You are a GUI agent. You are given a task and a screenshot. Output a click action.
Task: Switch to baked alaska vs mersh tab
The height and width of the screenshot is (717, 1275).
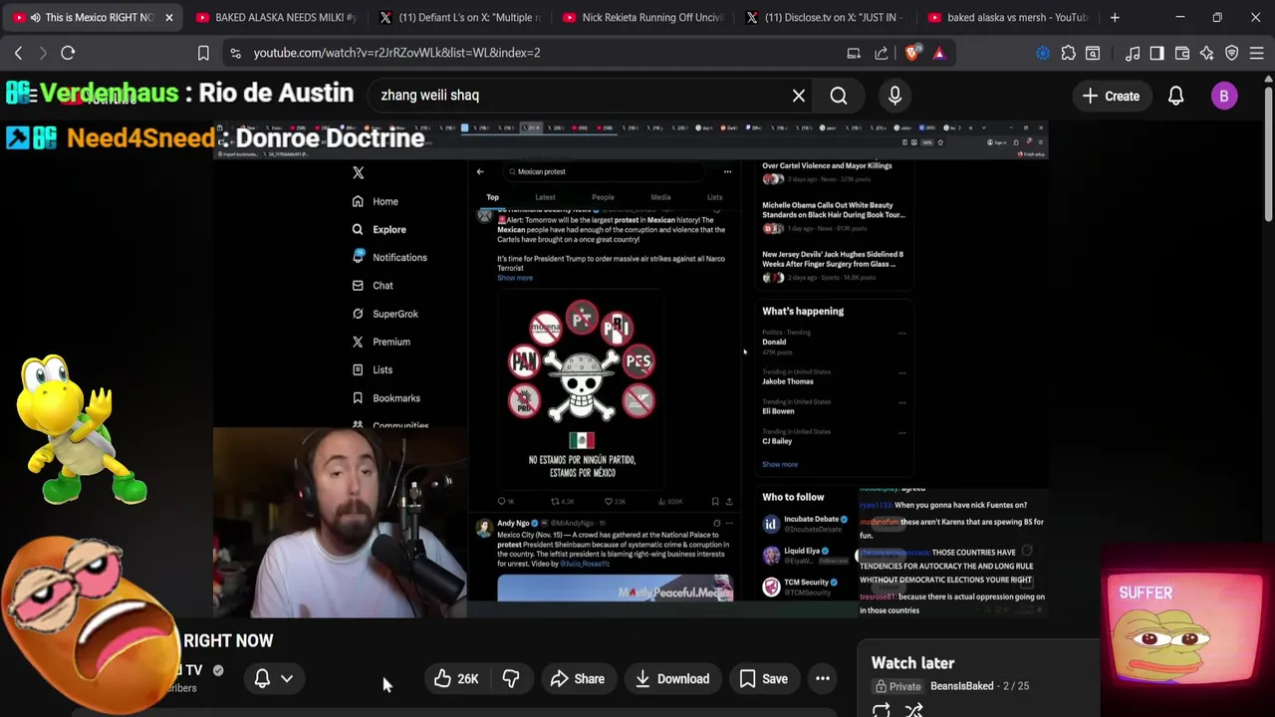1008,17
